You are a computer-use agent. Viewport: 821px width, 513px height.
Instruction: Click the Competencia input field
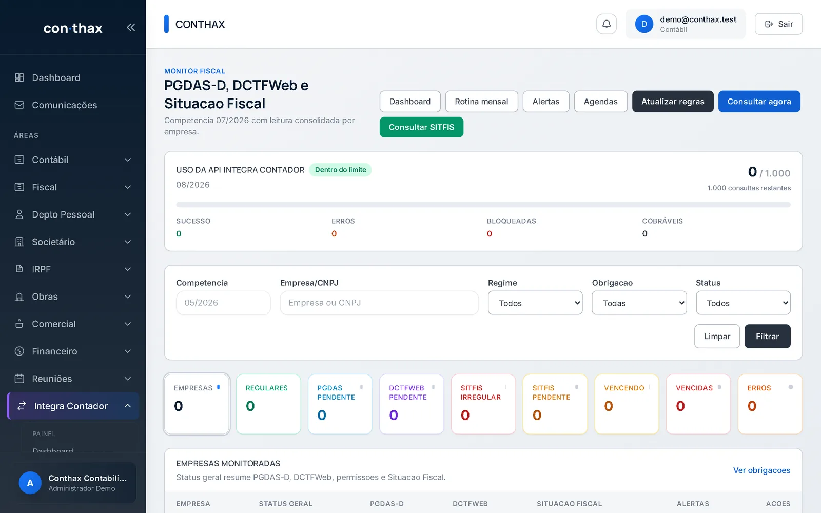[x=223, y=303]
